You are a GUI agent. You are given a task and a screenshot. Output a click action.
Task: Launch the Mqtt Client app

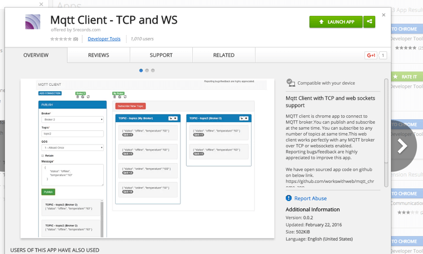(x=336, y=21)
